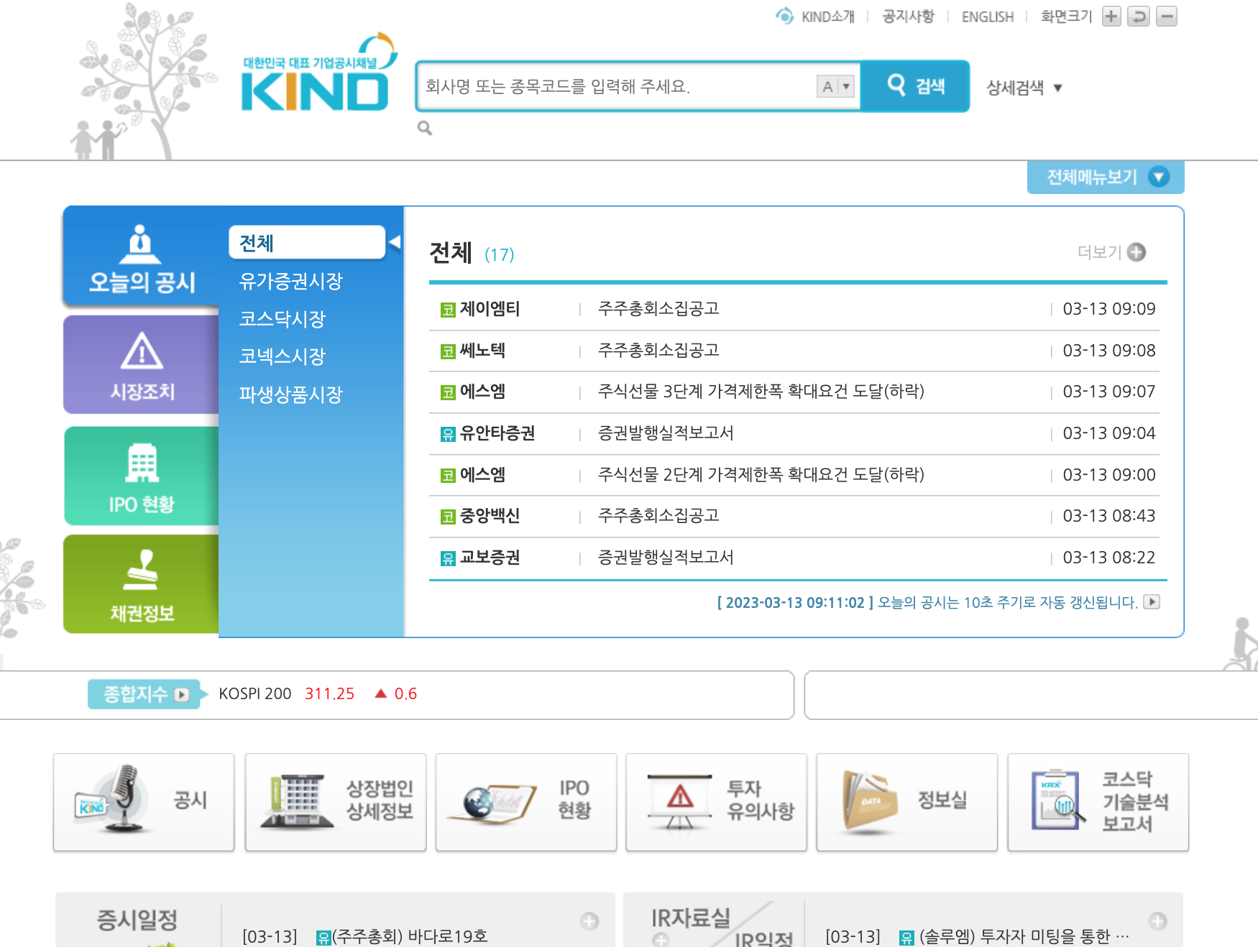Open company 제이엠티
1258x947 pixels.
point(490,309)
